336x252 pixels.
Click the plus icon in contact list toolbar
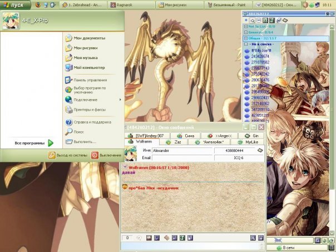(246, 21)
